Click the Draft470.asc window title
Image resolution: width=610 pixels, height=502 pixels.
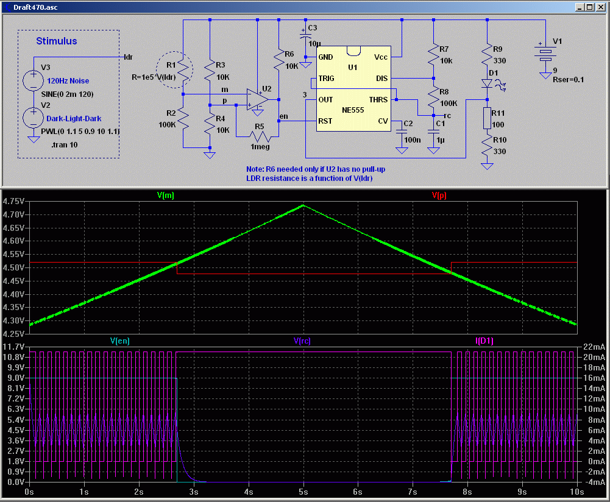(35, 7)
